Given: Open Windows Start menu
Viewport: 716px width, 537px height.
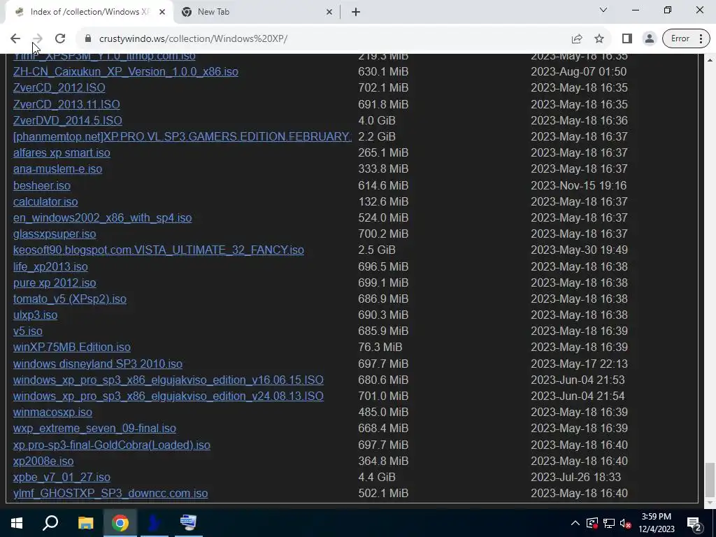Looking at the screenshot, I should tap(17, 523).
